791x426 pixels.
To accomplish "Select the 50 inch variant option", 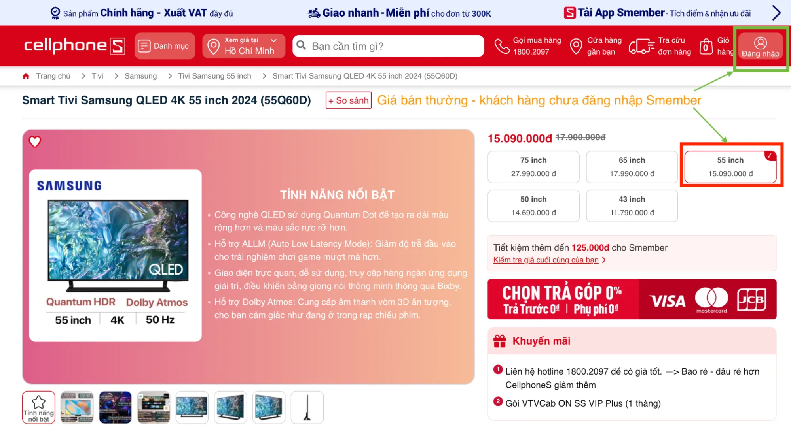I will click(x=533, y=206).
